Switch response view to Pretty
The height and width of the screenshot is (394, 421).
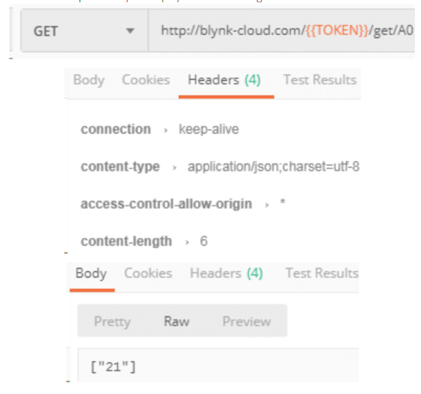[112, 321]
